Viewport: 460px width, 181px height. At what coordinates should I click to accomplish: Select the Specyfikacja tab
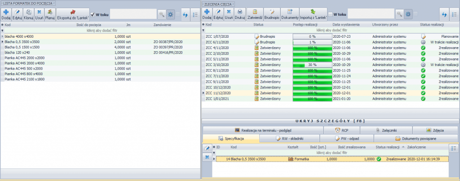click(231, 138)
